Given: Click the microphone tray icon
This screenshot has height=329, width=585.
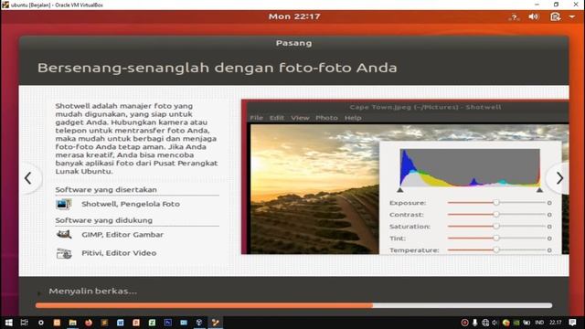Looking at the screenshot, I should [474, 323].
